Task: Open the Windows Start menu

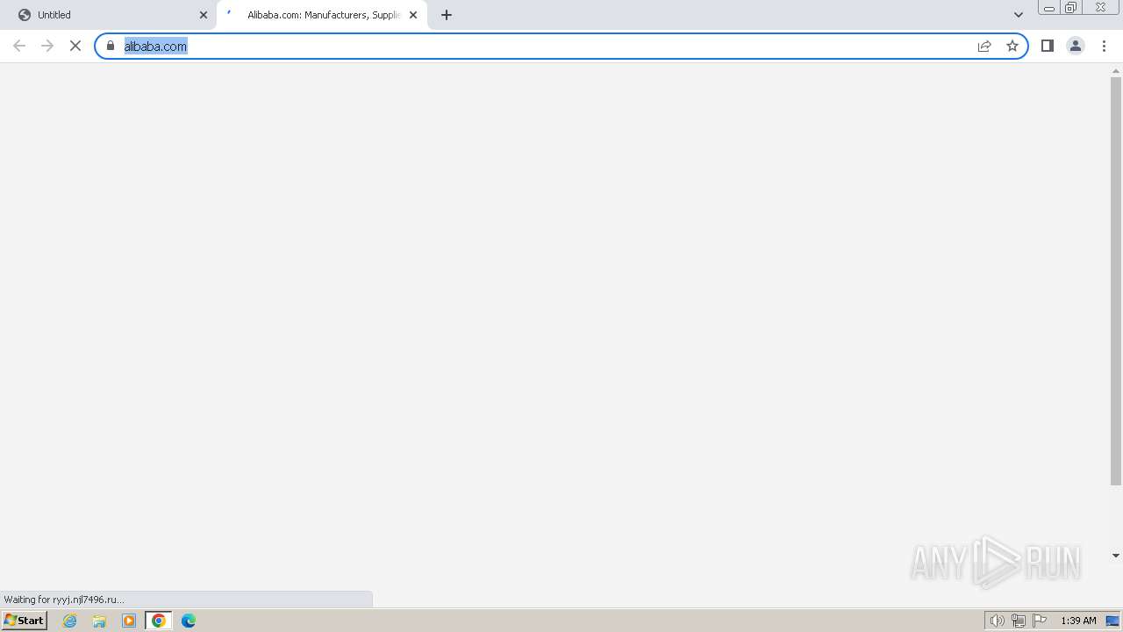Action: tap(25, 621)
